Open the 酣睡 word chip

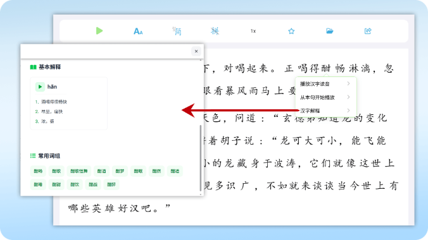[x=38, y=184]
